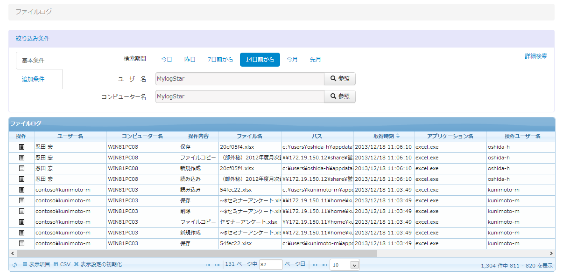563x275 pixels.
Task: Click 忍田 宏 in the first 保存 row
Action: [x=44, y=147]
